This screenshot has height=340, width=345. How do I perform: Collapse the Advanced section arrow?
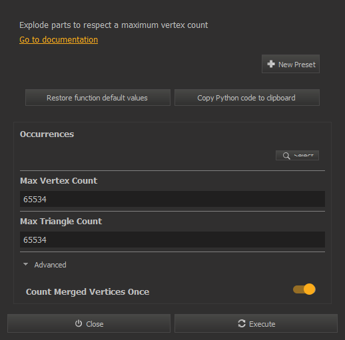26,264
